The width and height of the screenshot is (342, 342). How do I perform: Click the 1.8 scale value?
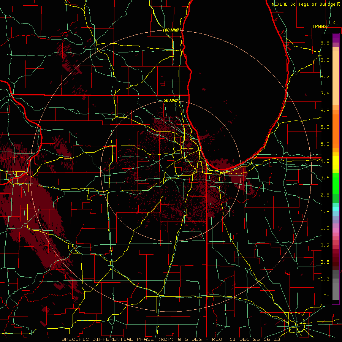pos(325,212)
